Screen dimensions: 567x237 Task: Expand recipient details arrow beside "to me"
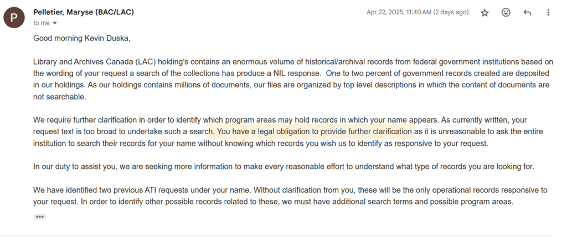coord(55,23)
